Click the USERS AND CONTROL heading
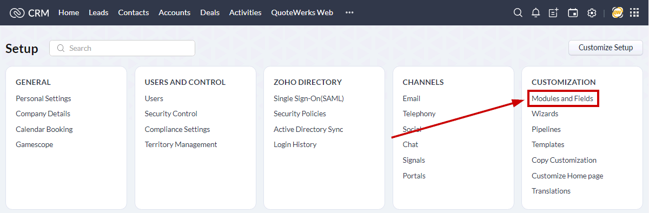This screenshot has height=213, width=649. (185, 82)
